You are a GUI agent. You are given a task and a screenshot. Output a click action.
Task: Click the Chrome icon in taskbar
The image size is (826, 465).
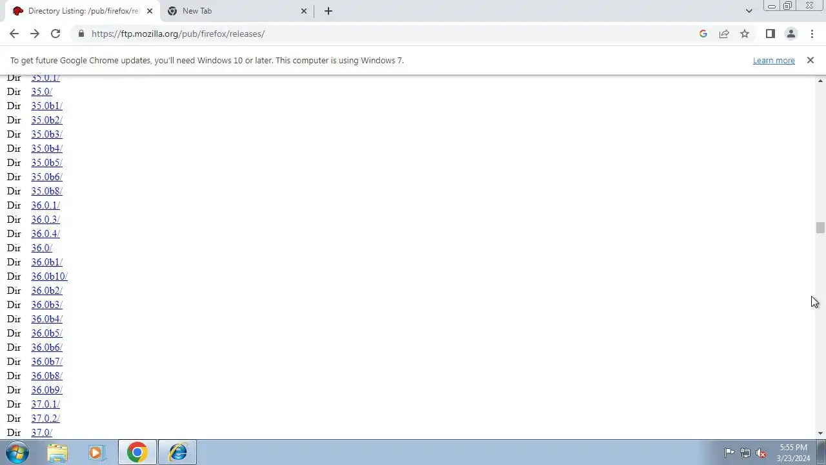137,452
